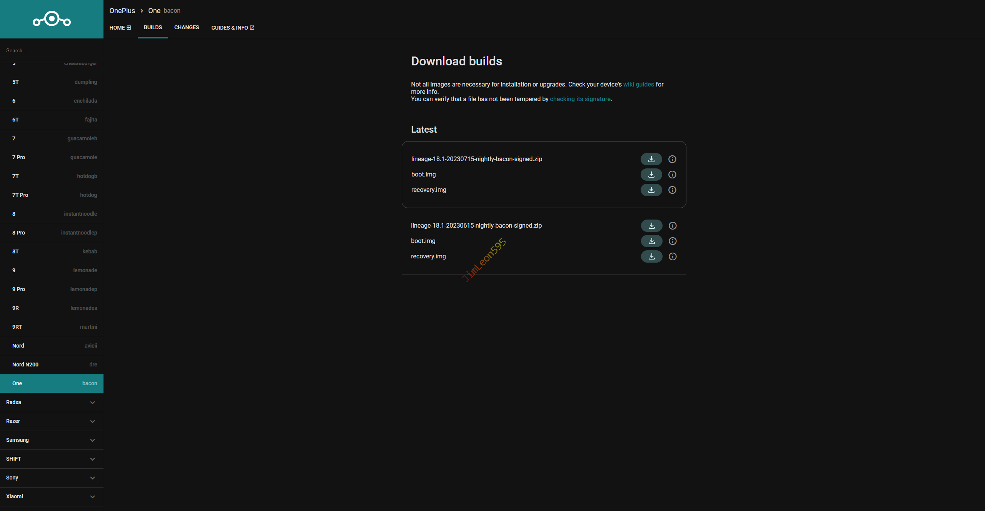Open the checking its signature link

pos(580,99)
